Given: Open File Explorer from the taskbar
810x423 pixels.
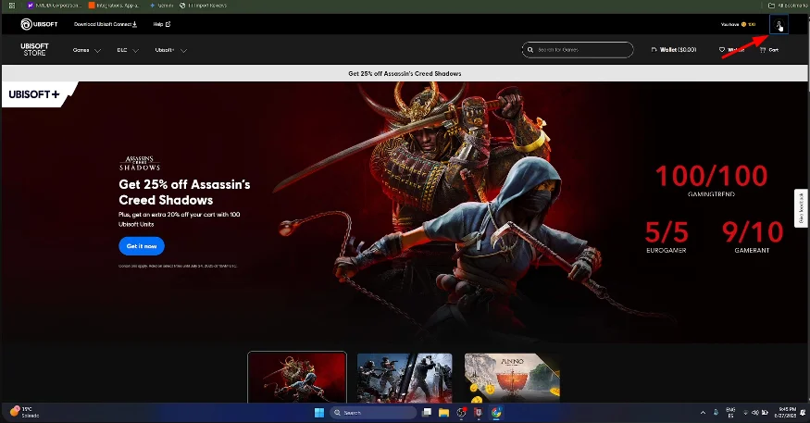Looking at the screenshot, I should pos(443,412).
